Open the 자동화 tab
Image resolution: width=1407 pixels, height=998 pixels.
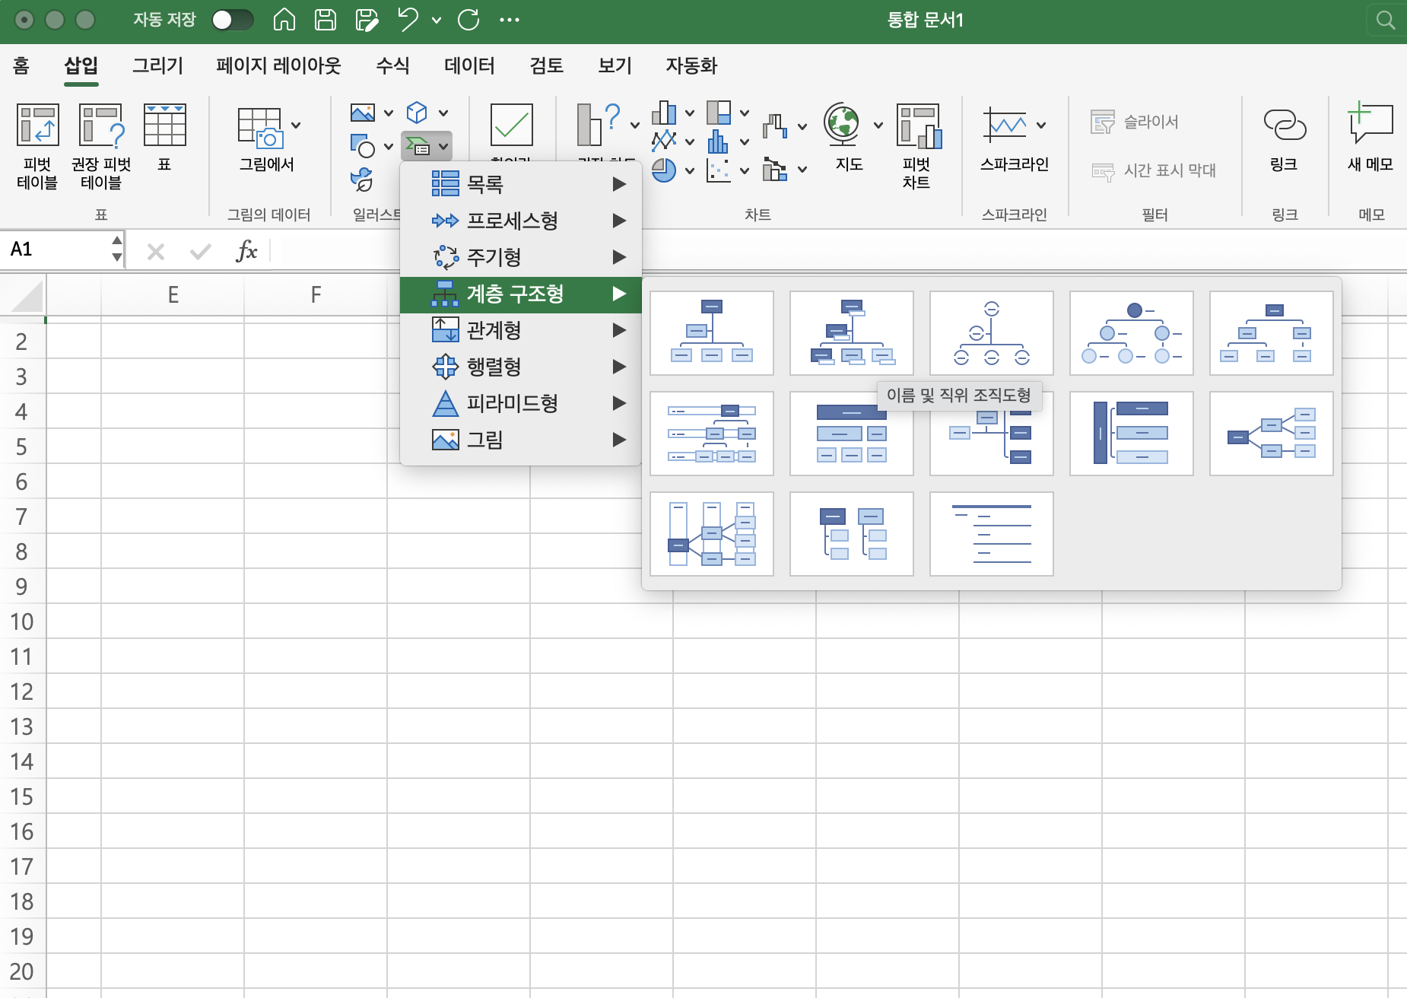[691, 66]
